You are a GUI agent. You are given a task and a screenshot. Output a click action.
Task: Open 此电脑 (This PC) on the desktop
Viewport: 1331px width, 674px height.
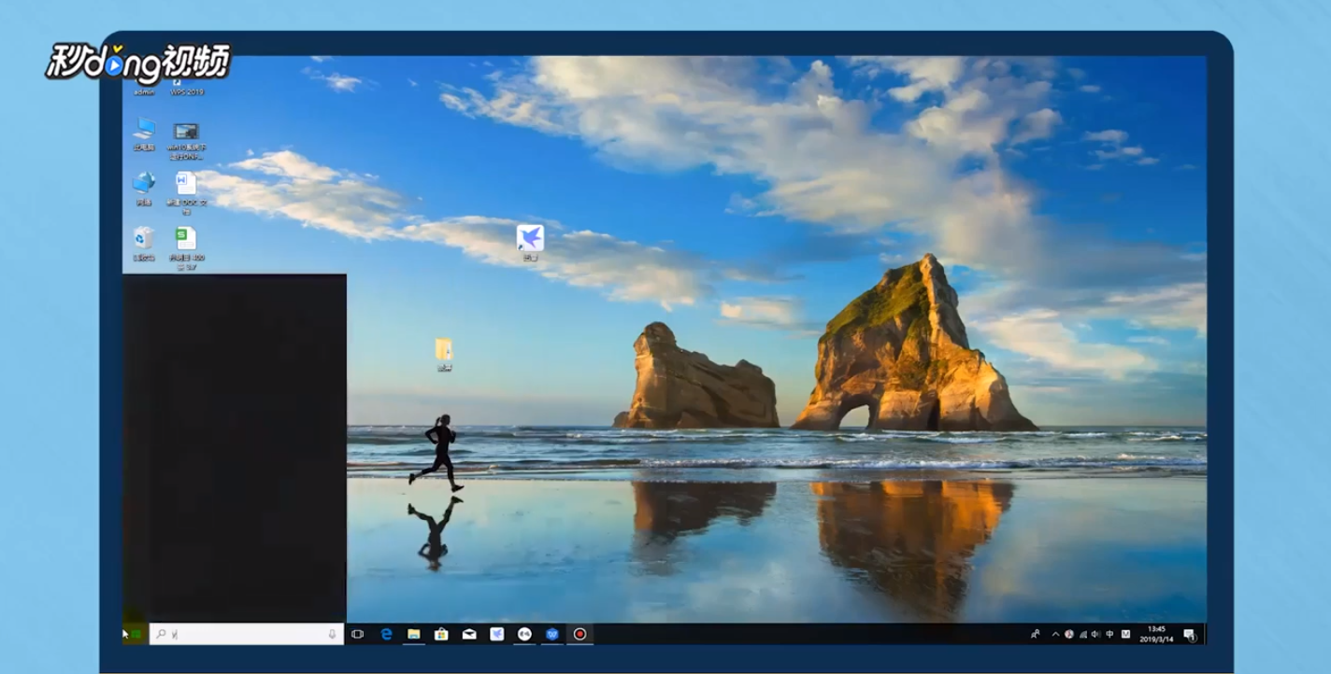point(145,131)
